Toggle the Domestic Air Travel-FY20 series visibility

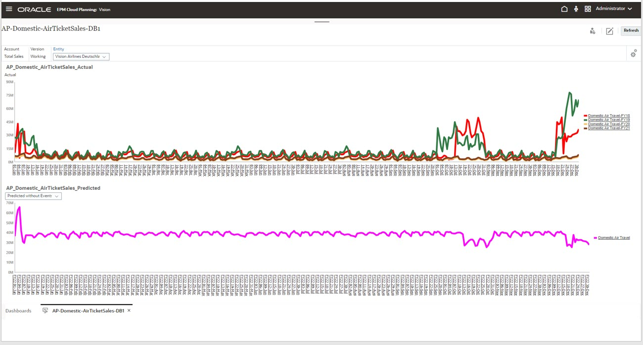[609, 124]
